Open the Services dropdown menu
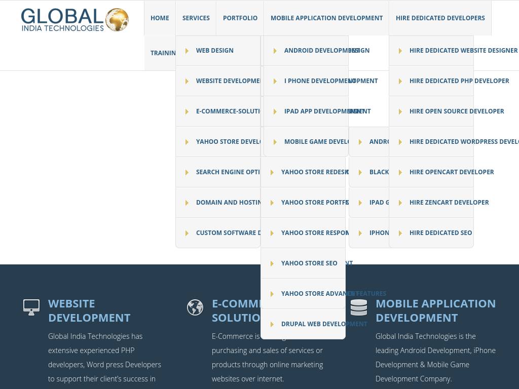Viewport: 519px width, 389px height. point(196,18)
